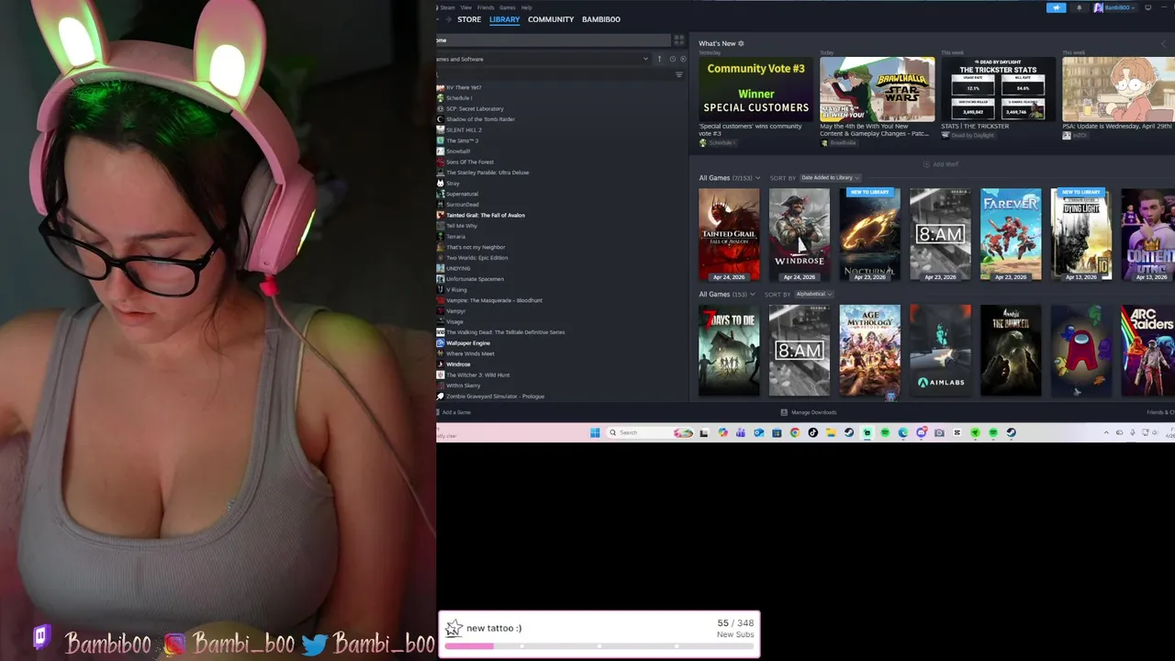Open BambiB00 account dropdown

click(x=1114, y=7)
